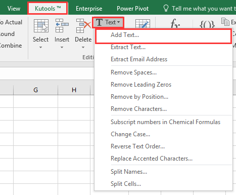
Task: Choose Split Cells... entry
Action: [163, 184]
